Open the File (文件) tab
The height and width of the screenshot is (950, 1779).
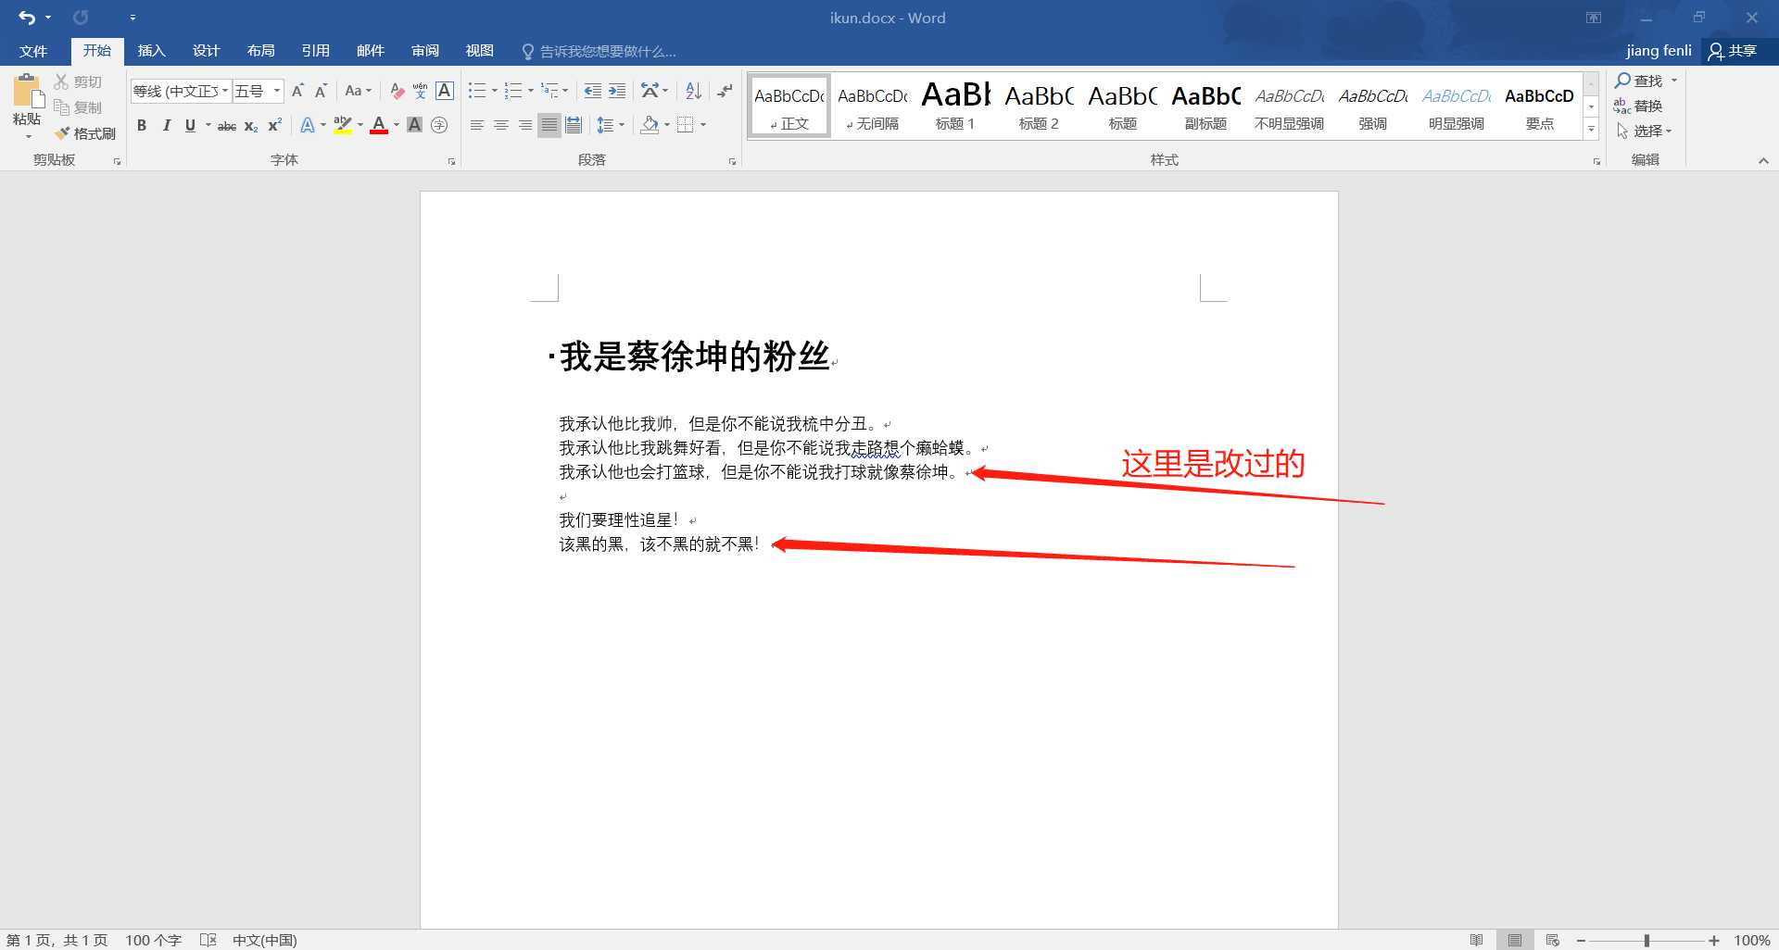[33, 51]
